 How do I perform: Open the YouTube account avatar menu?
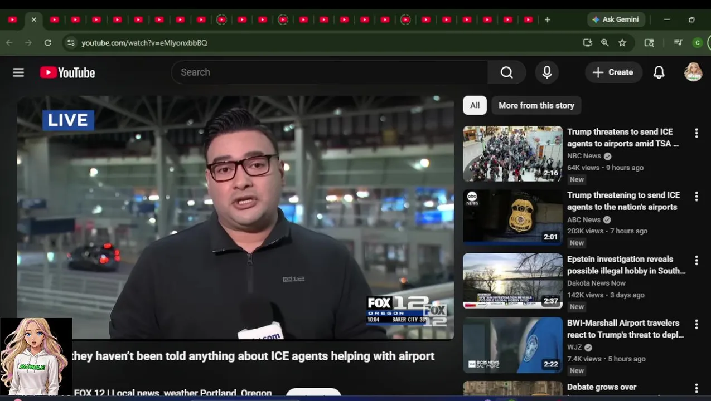[x=693, y=72]
